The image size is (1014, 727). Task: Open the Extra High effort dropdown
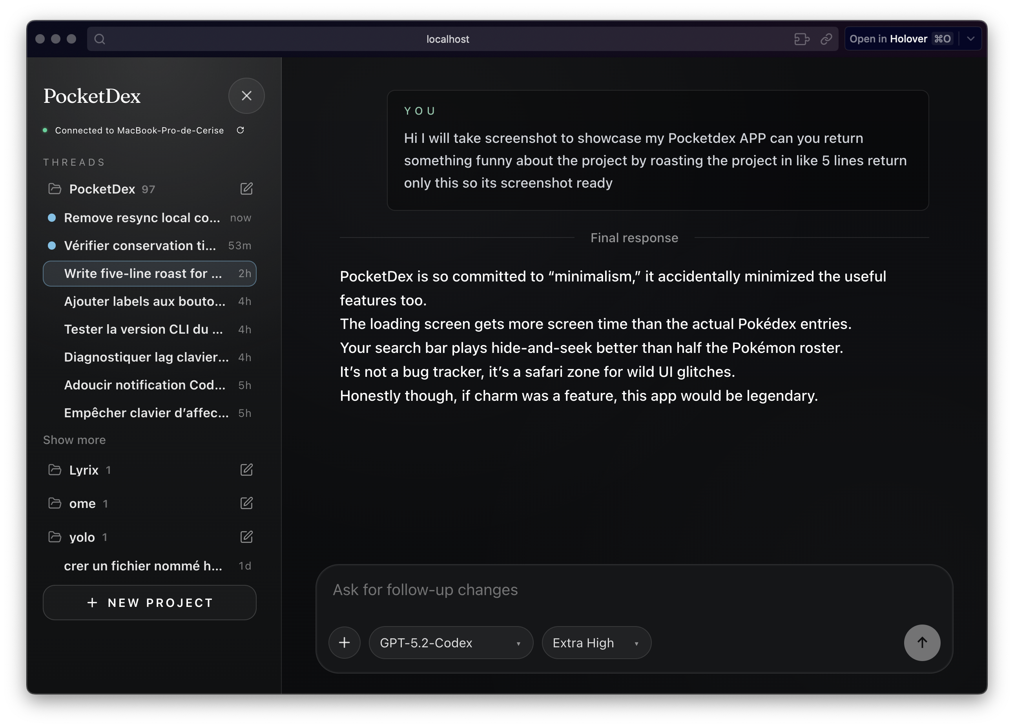[596, 643]
